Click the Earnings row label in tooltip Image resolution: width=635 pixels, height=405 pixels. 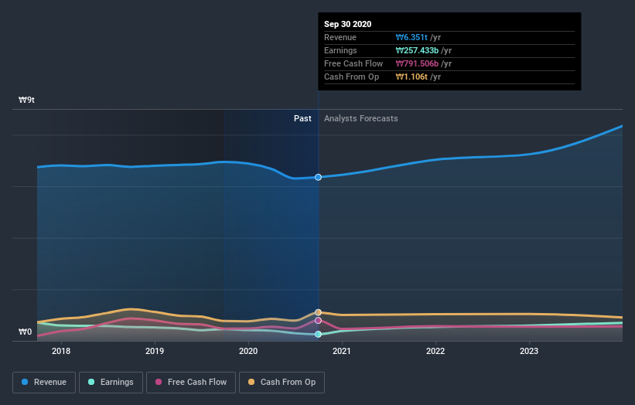pyautogui.click(x=340, y=50)
